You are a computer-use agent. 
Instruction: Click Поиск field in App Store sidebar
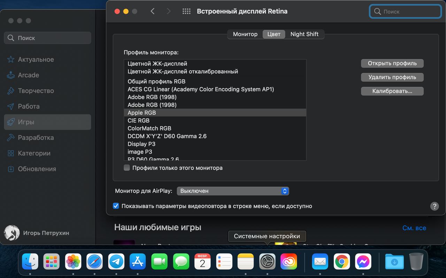click(x=47, y=38)
